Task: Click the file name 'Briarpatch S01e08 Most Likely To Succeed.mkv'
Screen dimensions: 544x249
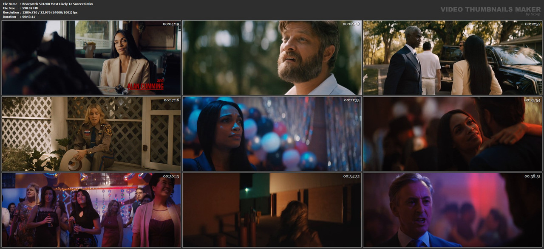Action: coord(58,4)
